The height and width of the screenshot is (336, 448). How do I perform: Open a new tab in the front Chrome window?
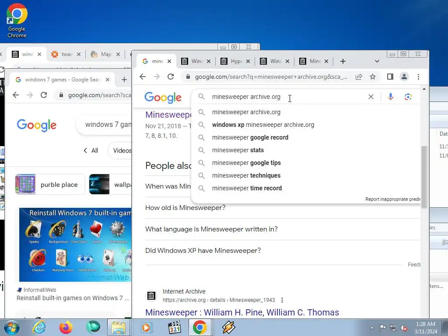pos(343,61)
